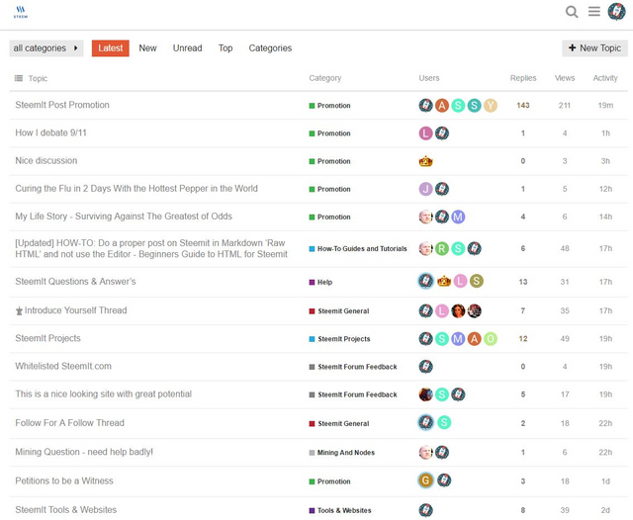Open the Whitelisted SteemIt.com topic
Viewport: 633px width, 520px height.
click(x=63, y=366)
